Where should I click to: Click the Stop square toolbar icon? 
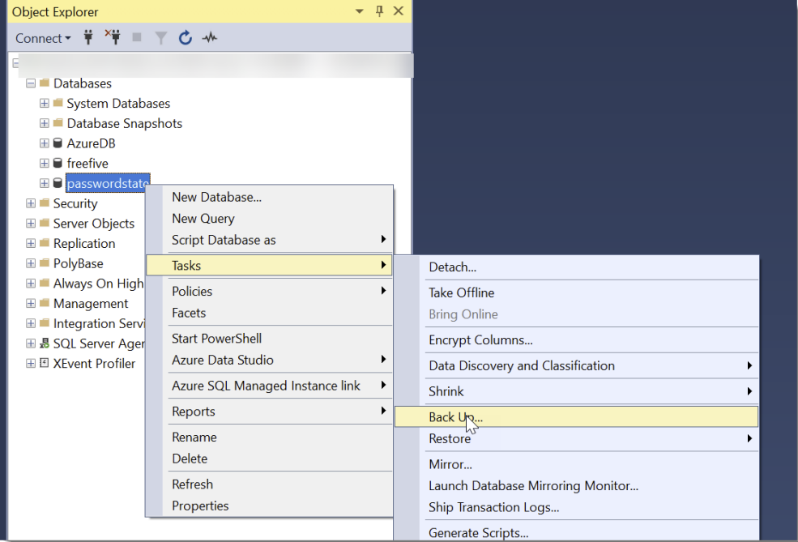[x=136, y=37]
